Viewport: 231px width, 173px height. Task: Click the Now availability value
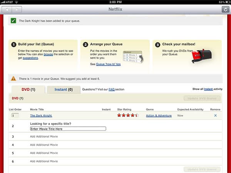tap(180, 115)
